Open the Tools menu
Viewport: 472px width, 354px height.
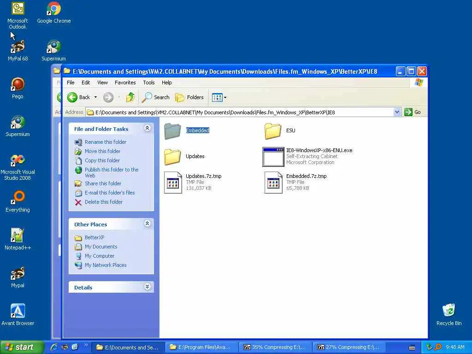tap(149, 83)
